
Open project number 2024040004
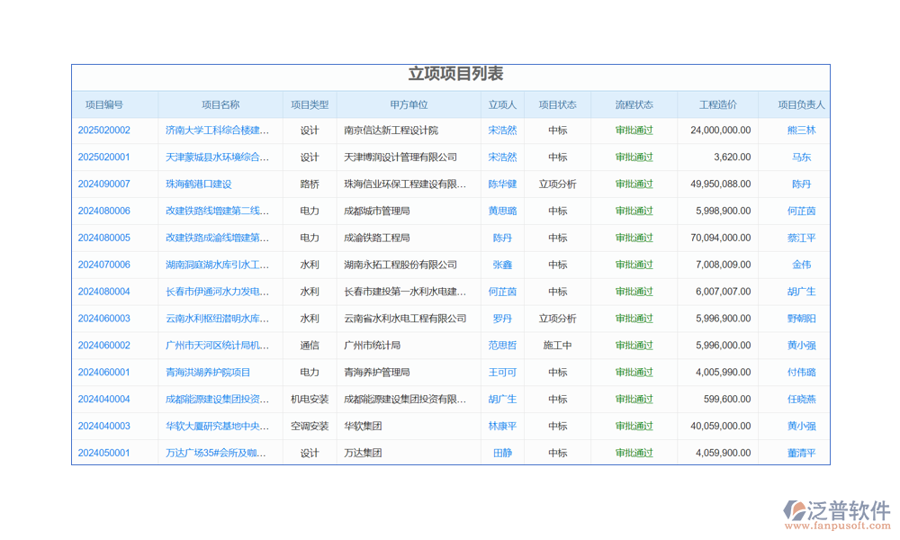tap(103, 400)
